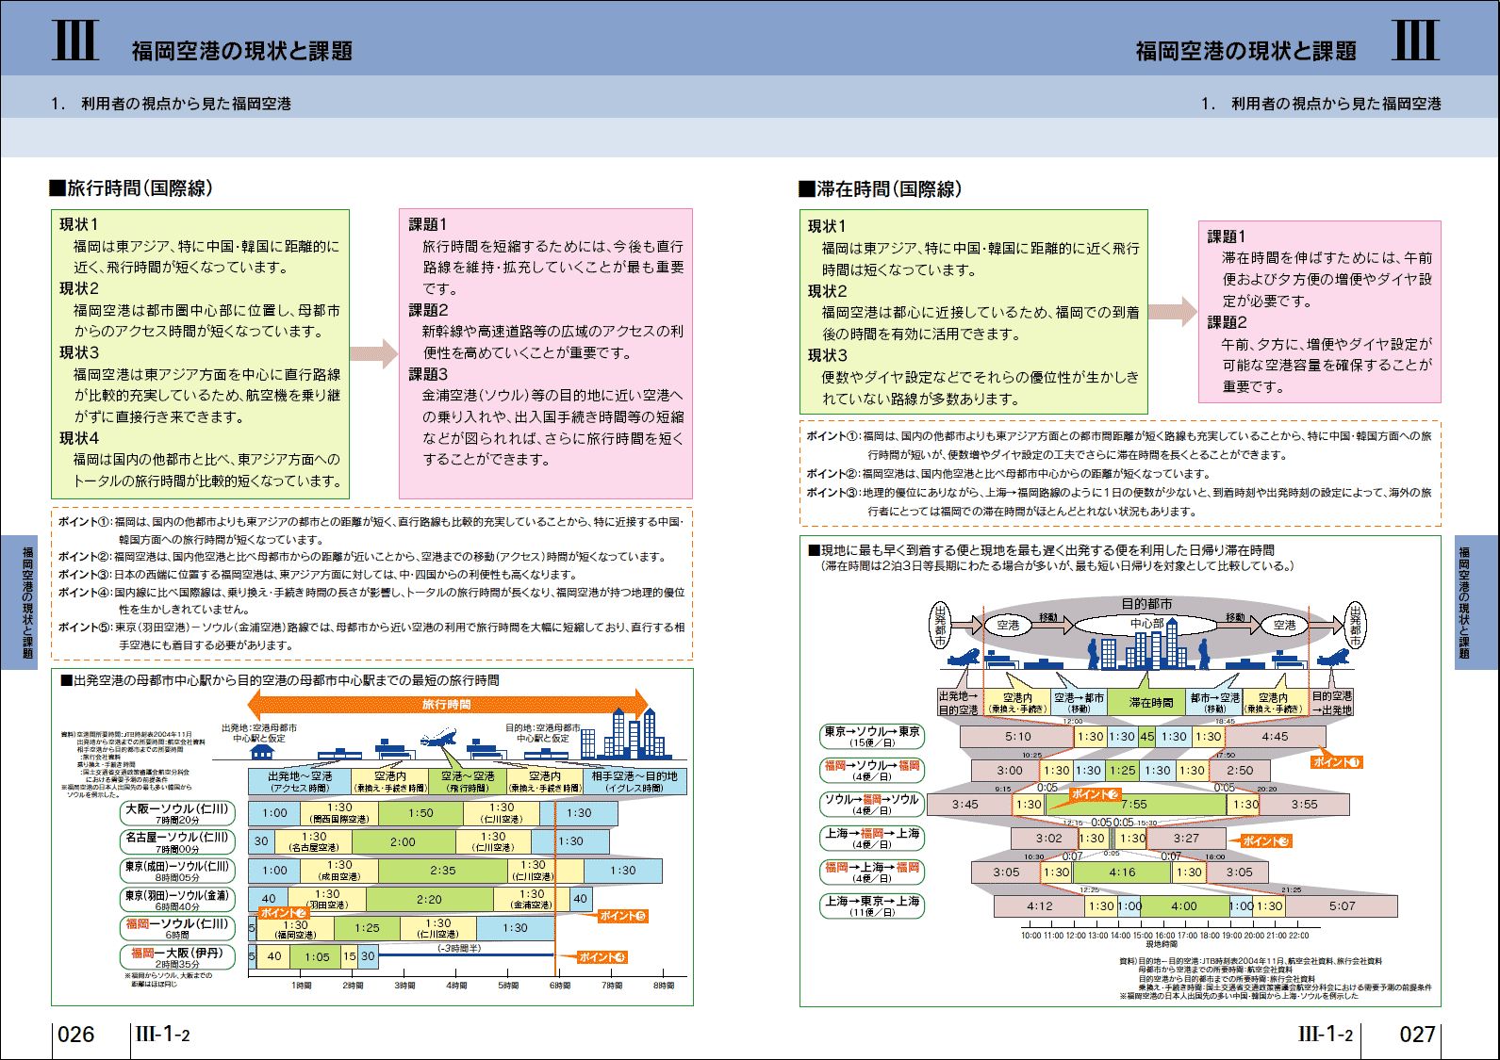Click the right-edge vertical 福岡空港の現状と課題 tab

(x=1464, y=602)
